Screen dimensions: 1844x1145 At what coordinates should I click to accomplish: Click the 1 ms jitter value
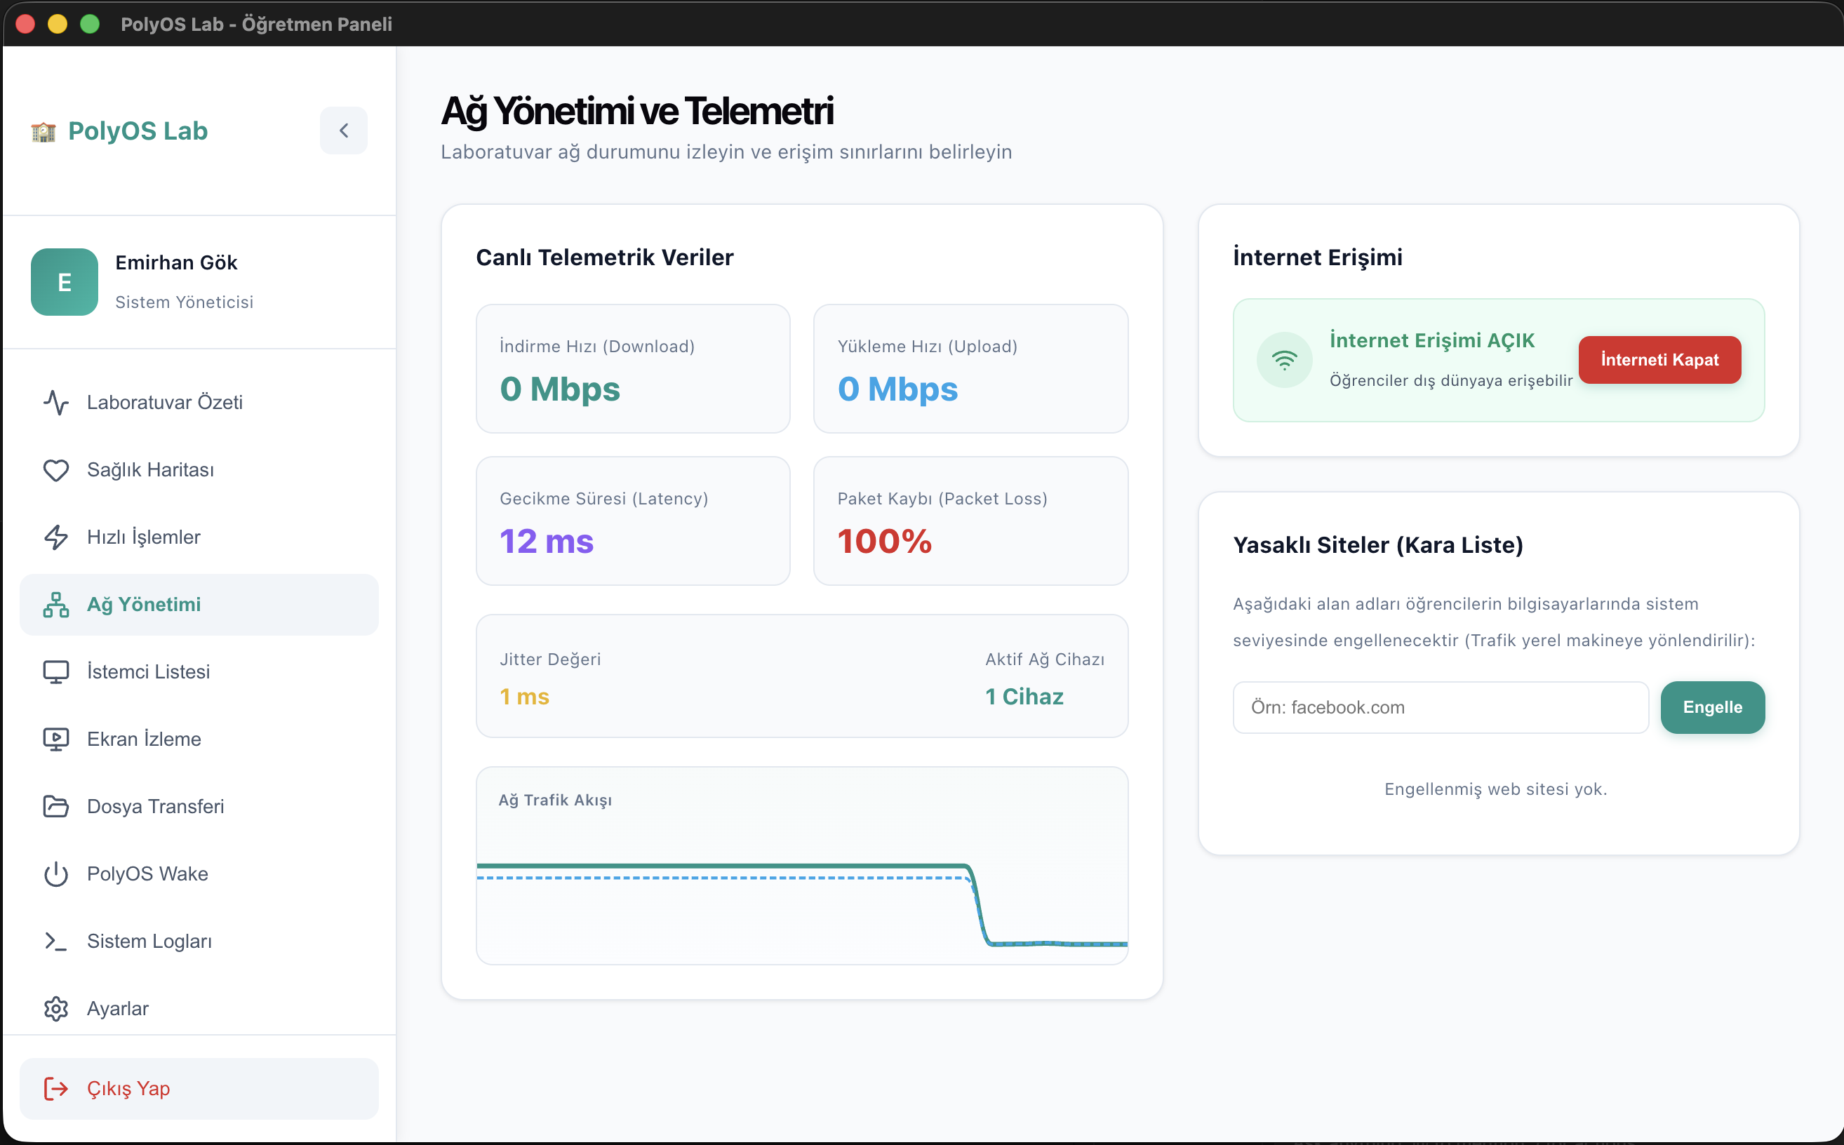(x=524, y=697)
